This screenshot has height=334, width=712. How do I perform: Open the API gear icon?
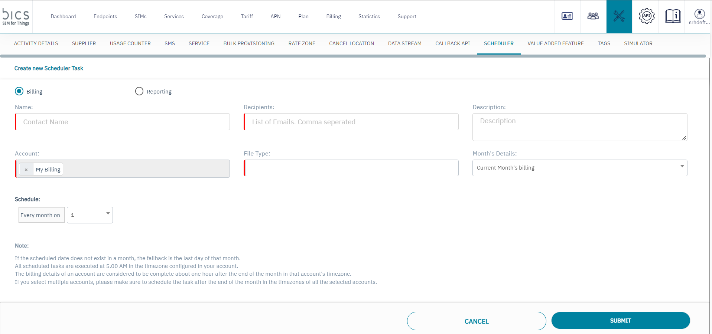(x=647, y=16)
